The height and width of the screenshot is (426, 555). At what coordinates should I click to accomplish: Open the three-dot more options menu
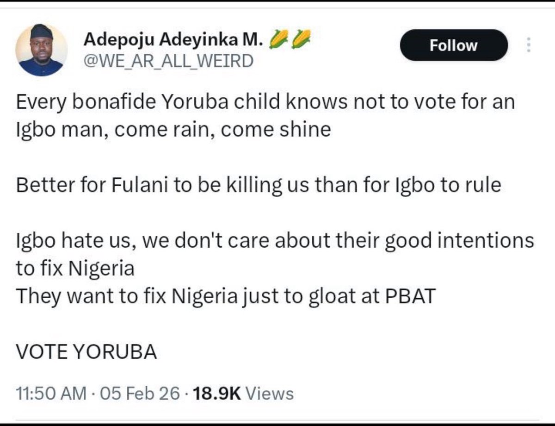tap(529, 45)
